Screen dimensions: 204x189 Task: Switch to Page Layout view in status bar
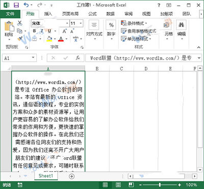[118, 185]
